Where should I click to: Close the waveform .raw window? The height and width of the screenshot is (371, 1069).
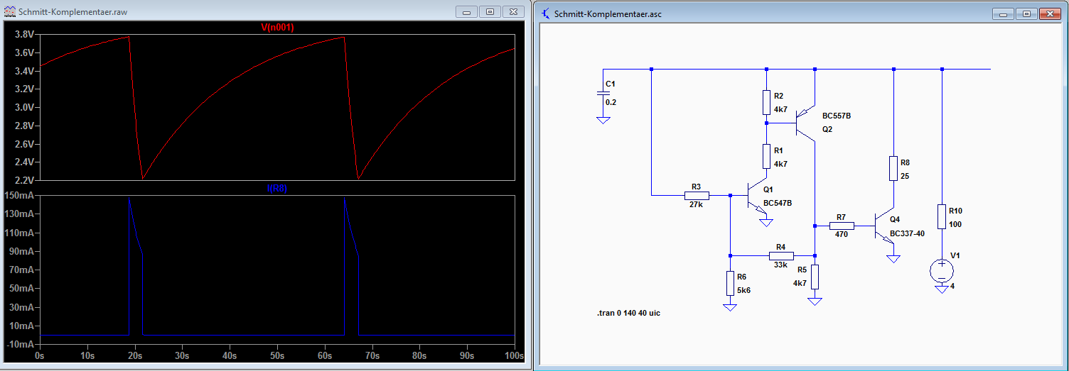513,11
